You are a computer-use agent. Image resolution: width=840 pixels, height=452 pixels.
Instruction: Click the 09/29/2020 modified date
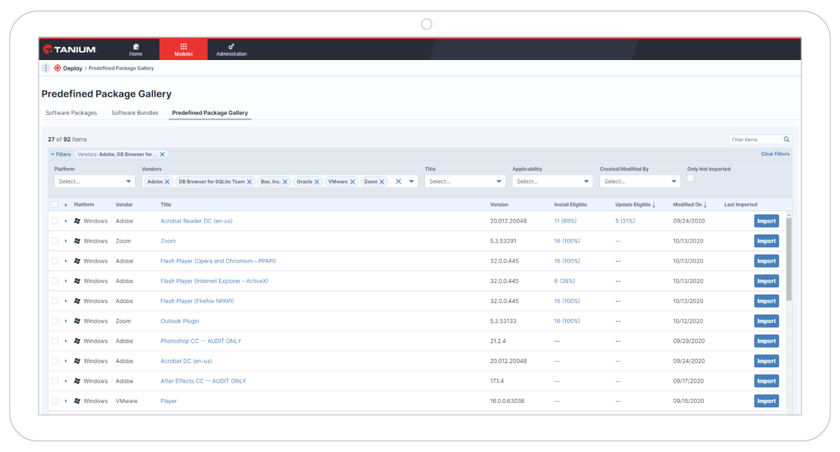coord(689,341)
